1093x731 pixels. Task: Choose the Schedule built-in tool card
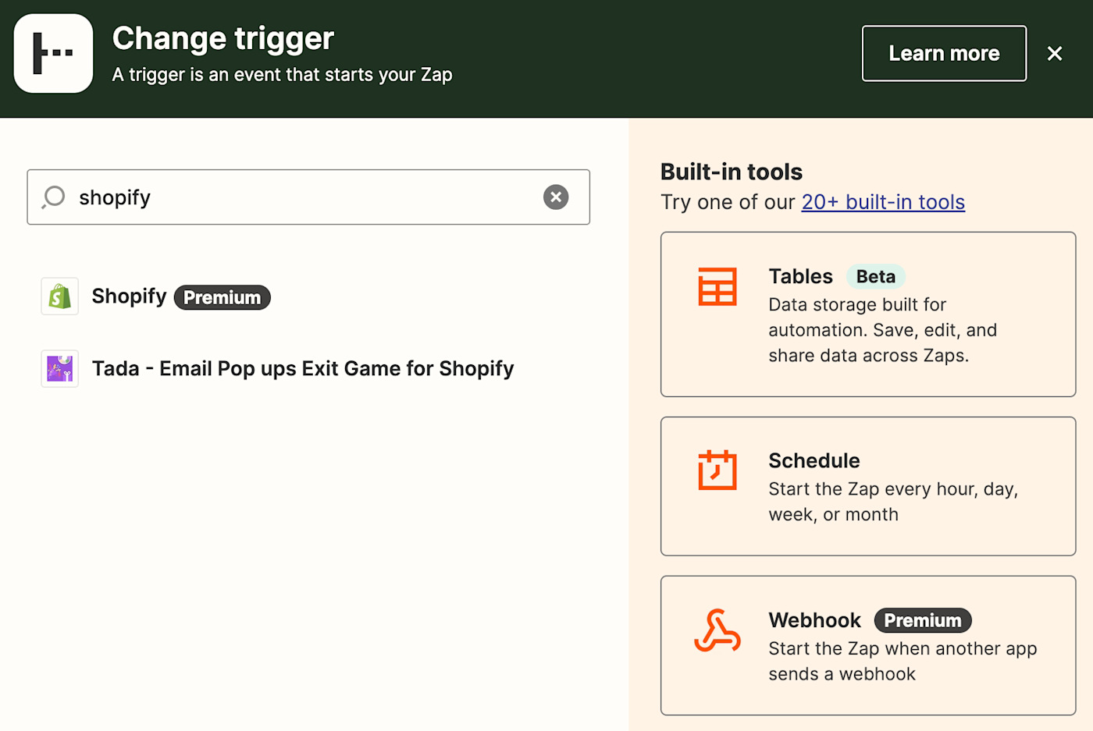click(868, 486)
